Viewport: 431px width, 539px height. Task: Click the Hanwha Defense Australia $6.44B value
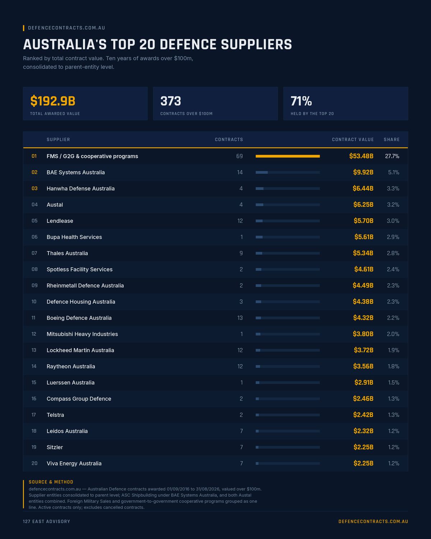tap(363, 189)
